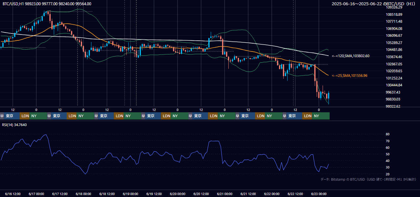
Task: Click price axis value 105289.27
Action: [x=394, y=43]
